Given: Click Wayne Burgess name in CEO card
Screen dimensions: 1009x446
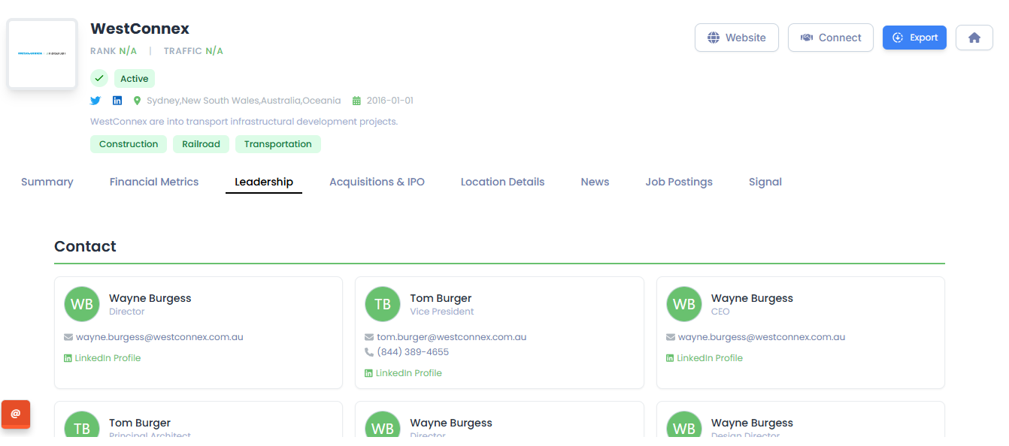Looking at the screenshot, I should point(752,298).
